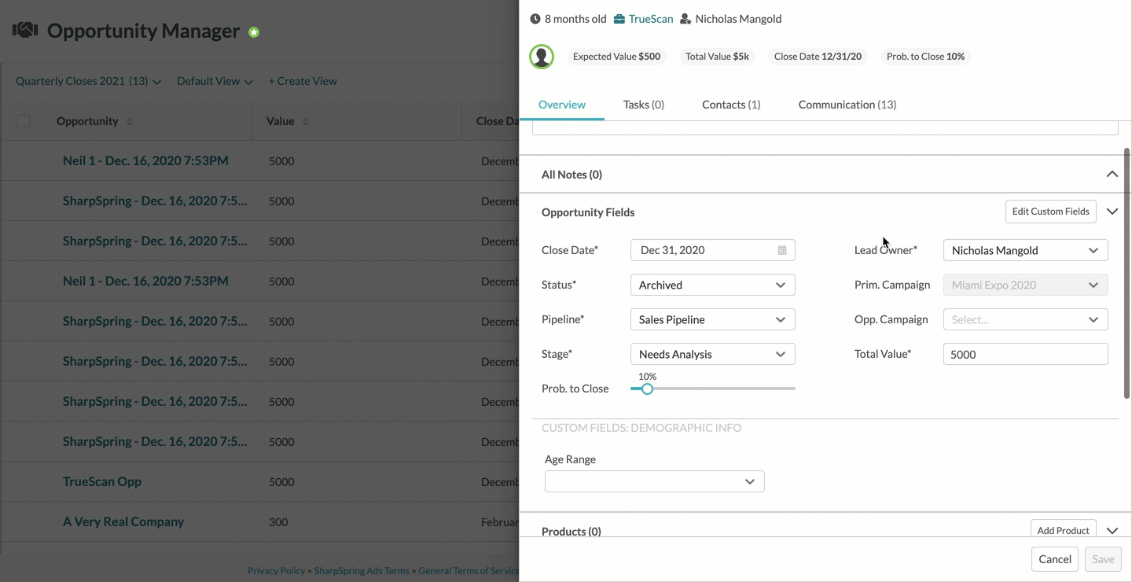The width and height of the screenshot is (1132, 582).
Task: Open the Age Range dropdown
Action: click(x=655, y=481)
